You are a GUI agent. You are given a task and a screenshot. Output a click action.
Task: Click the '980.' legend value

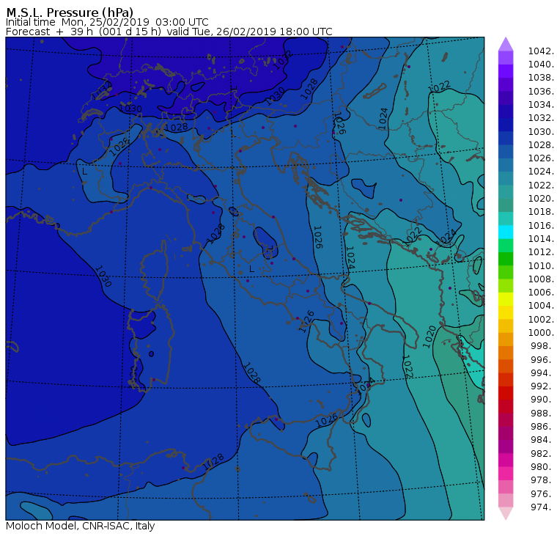tap(542, 466)
